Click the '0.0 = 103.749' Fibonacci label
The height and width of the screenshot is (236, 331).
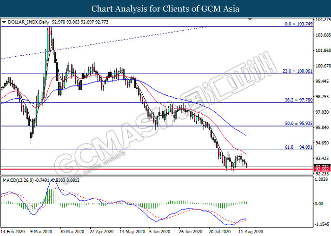pos(298,24)
